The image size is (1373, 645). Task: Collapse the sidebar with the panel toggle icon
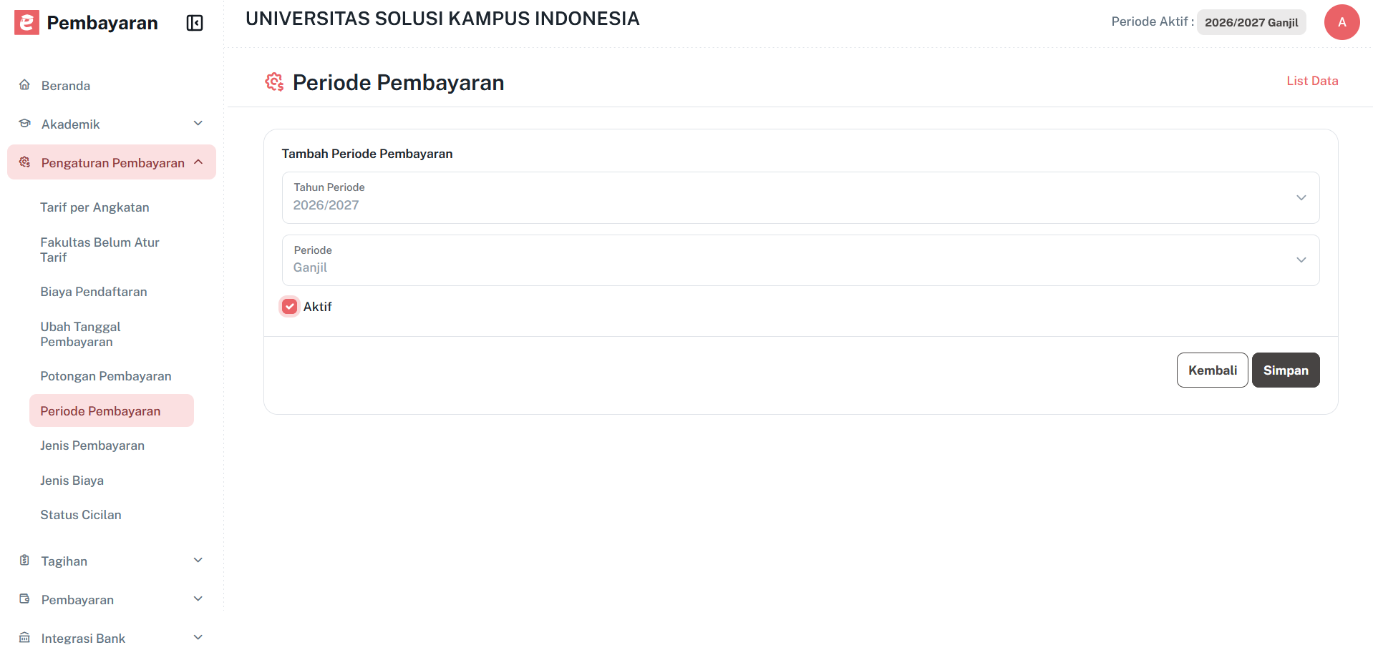194,22
